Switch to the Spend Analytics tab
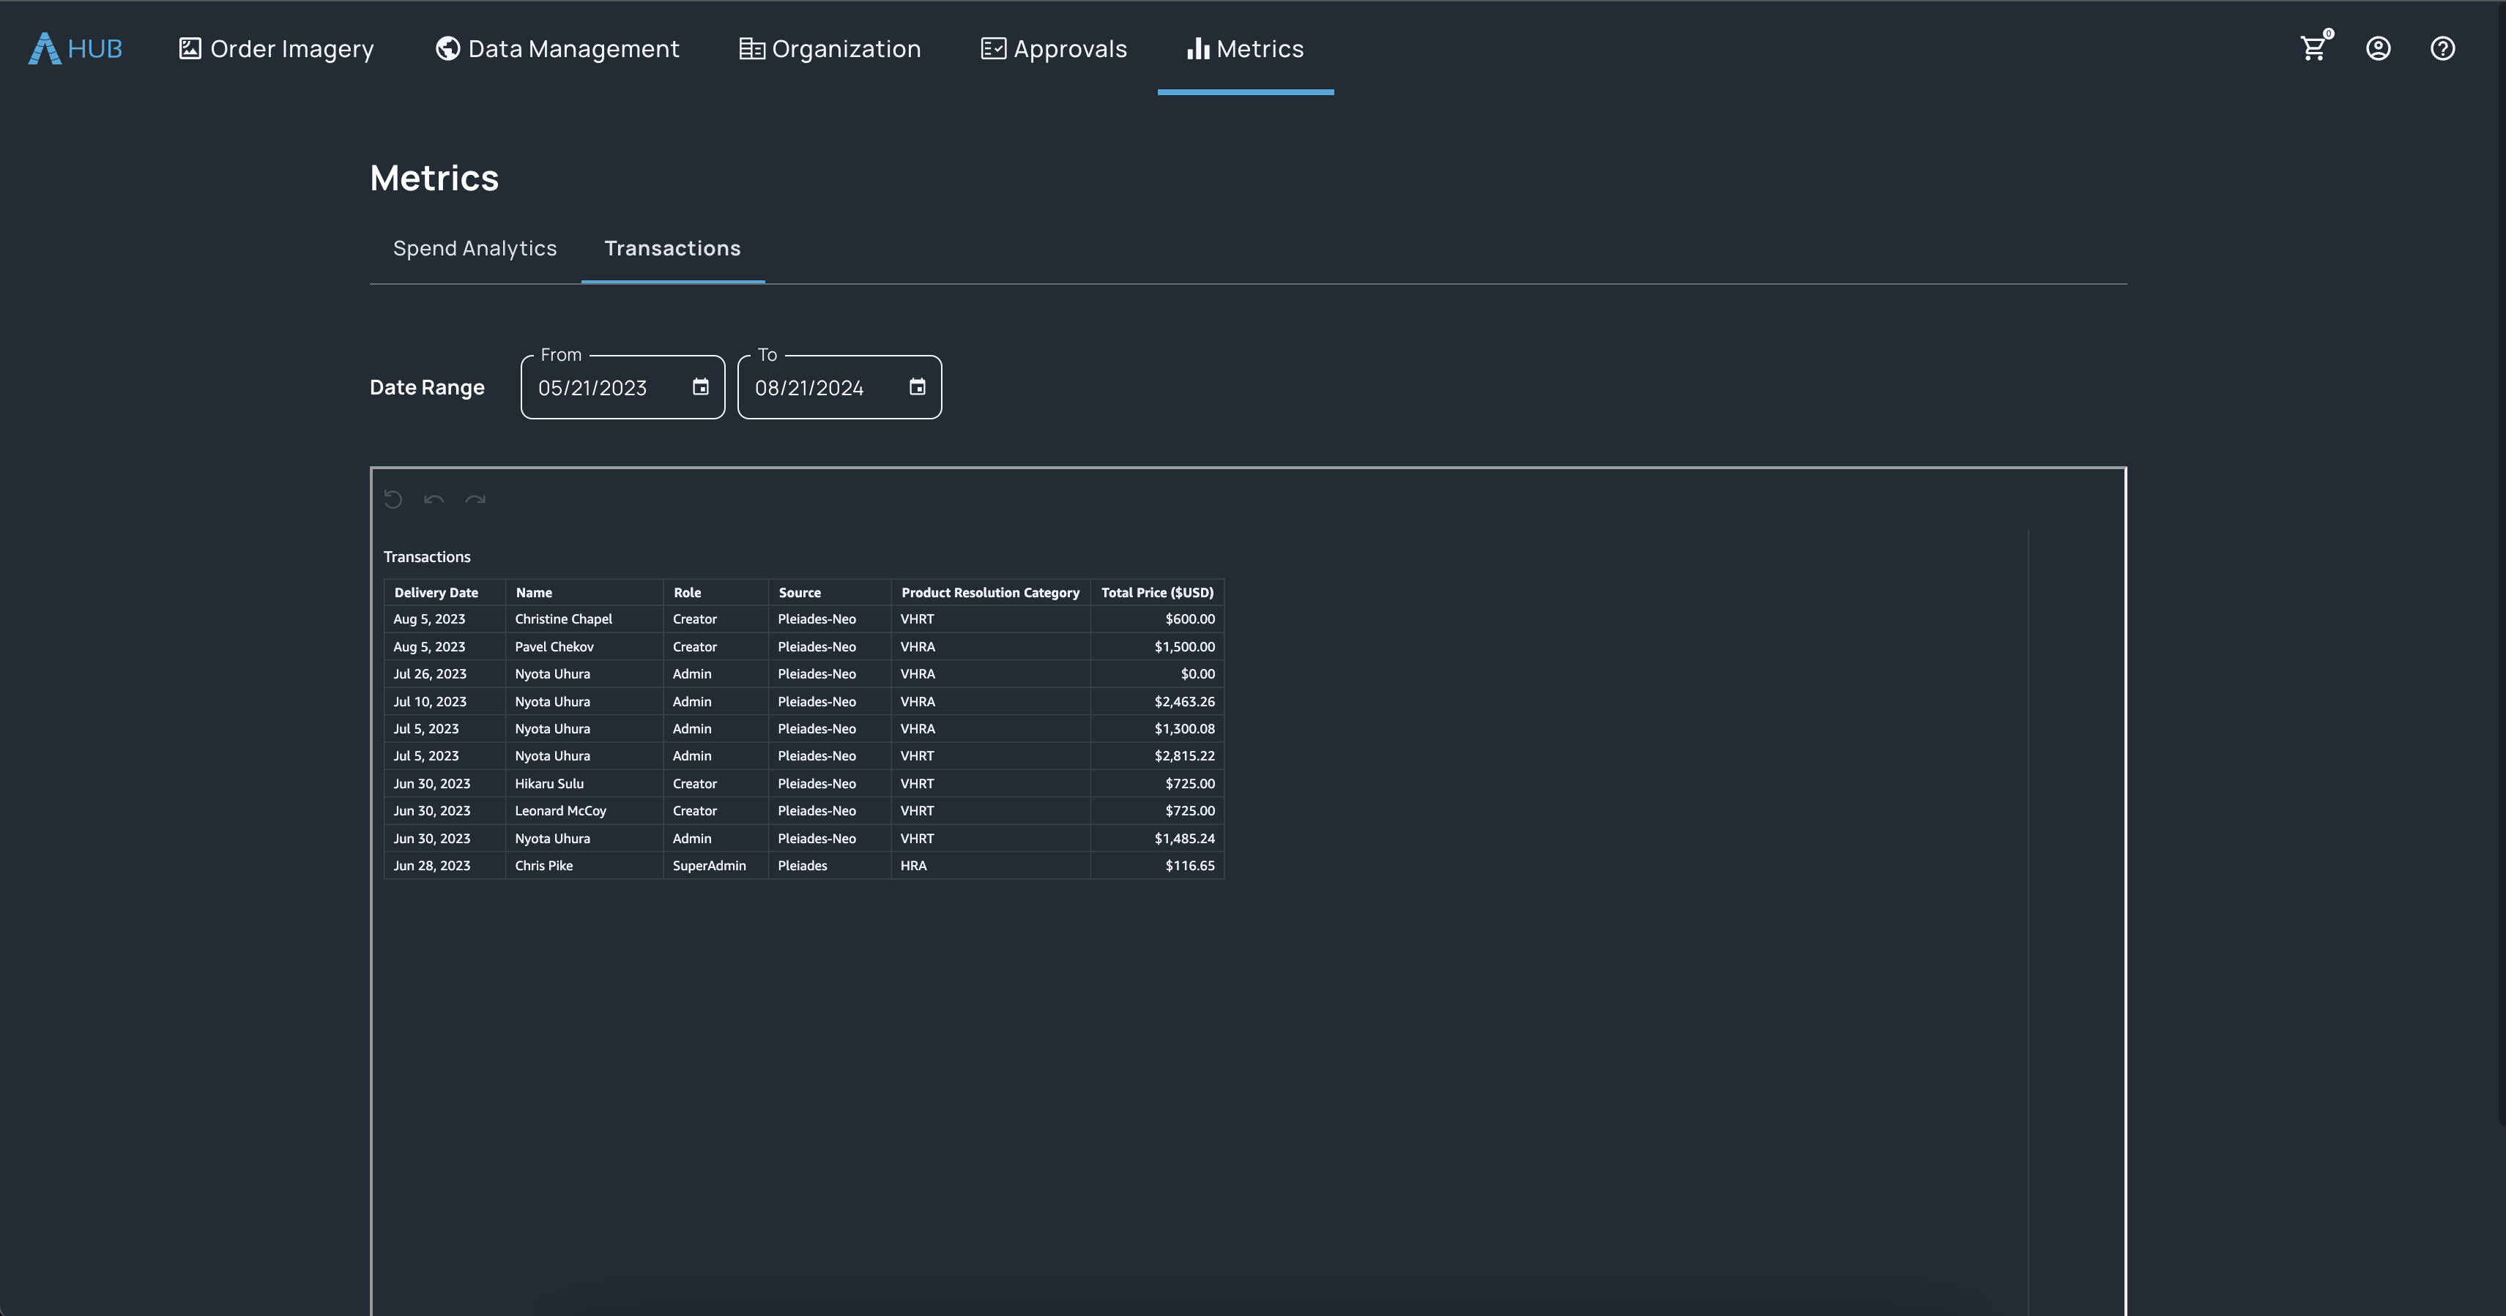 [x=475, y=249]
